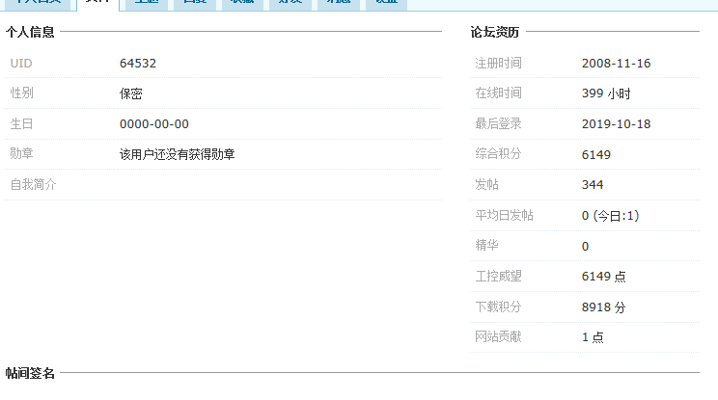The width and height of the screenshot is (718, 400).
Task: Click the 自我简介 label
Action: click(33, 184)
